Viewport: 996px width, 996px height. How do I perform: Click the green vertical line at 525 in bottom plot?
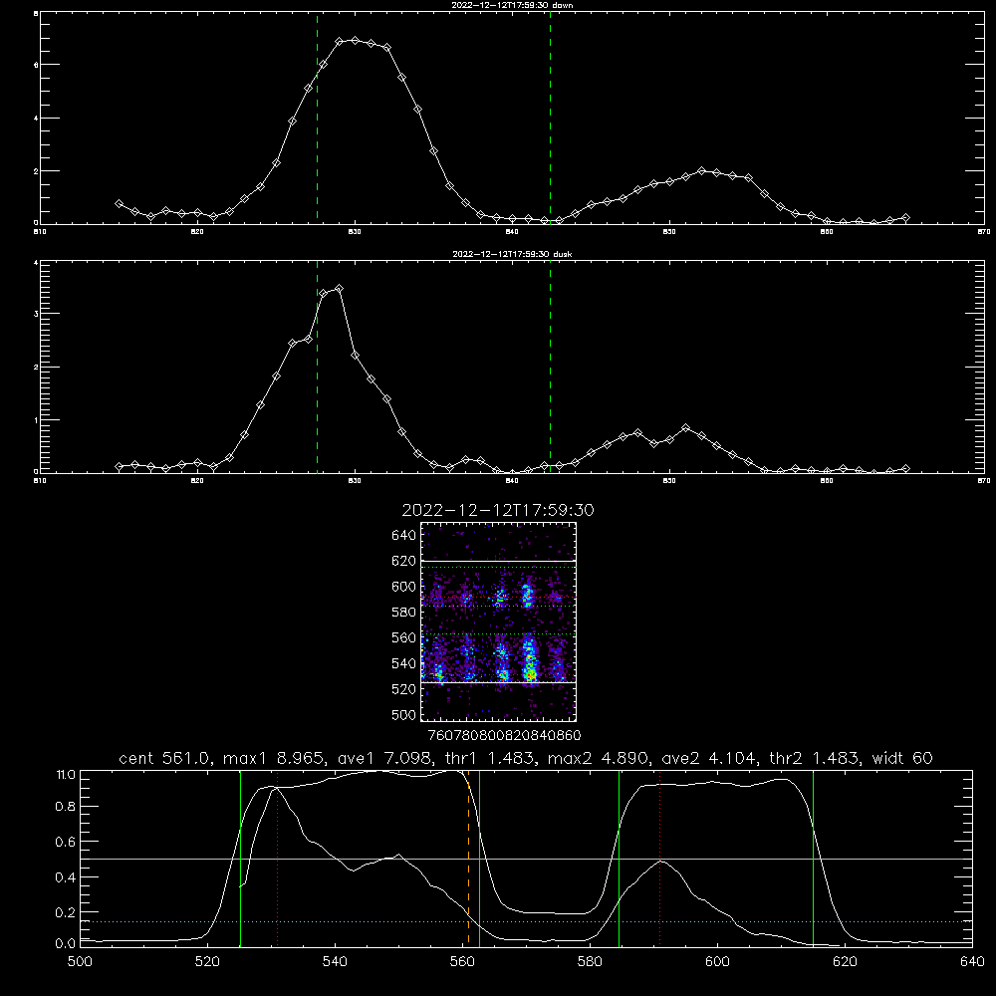coord(240,858)
